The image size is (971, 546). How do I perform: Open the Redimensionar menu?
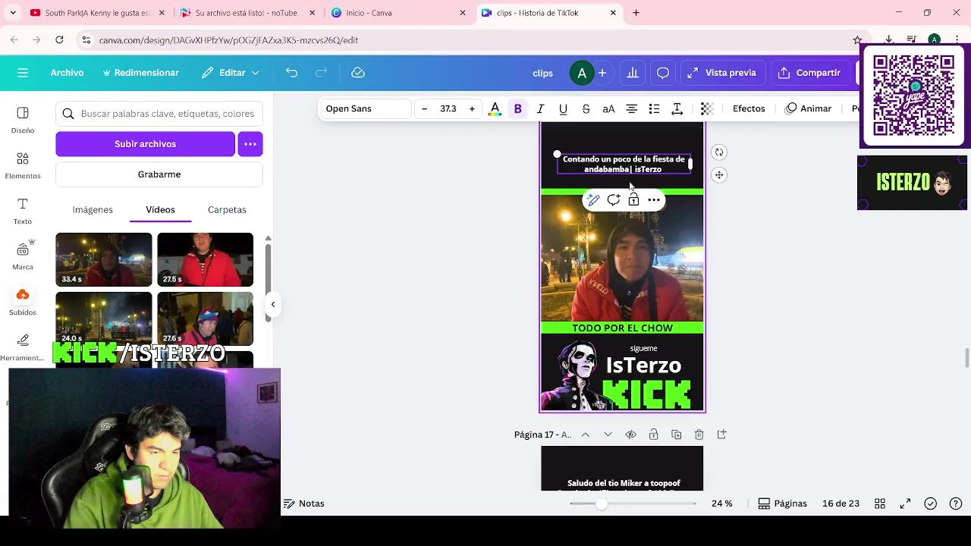point(140,73)
